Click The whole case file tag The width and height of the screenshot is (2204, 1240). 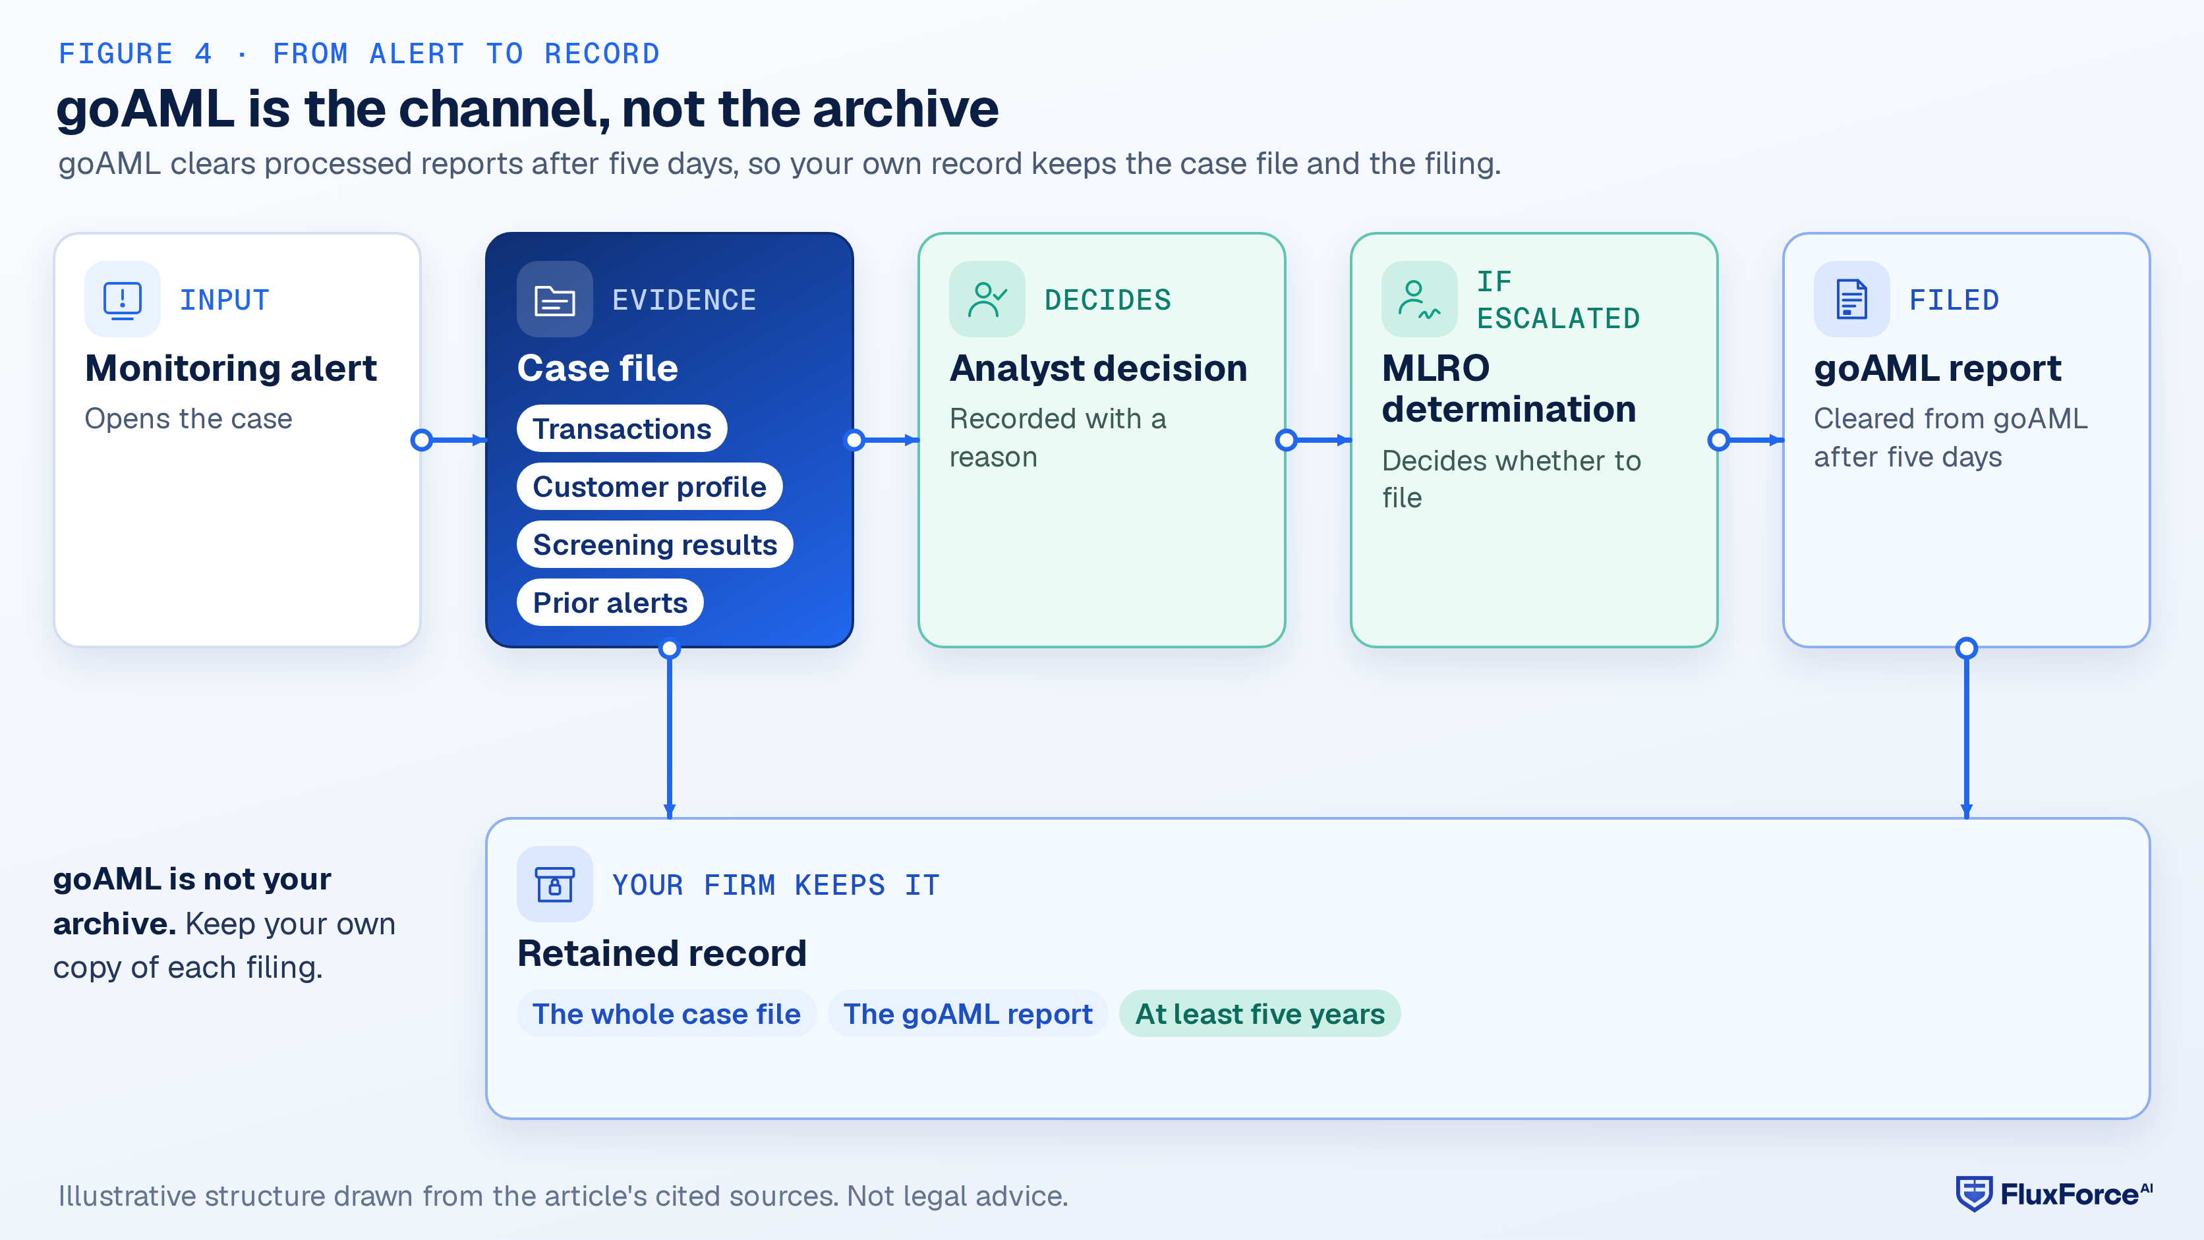point(666,1014)
